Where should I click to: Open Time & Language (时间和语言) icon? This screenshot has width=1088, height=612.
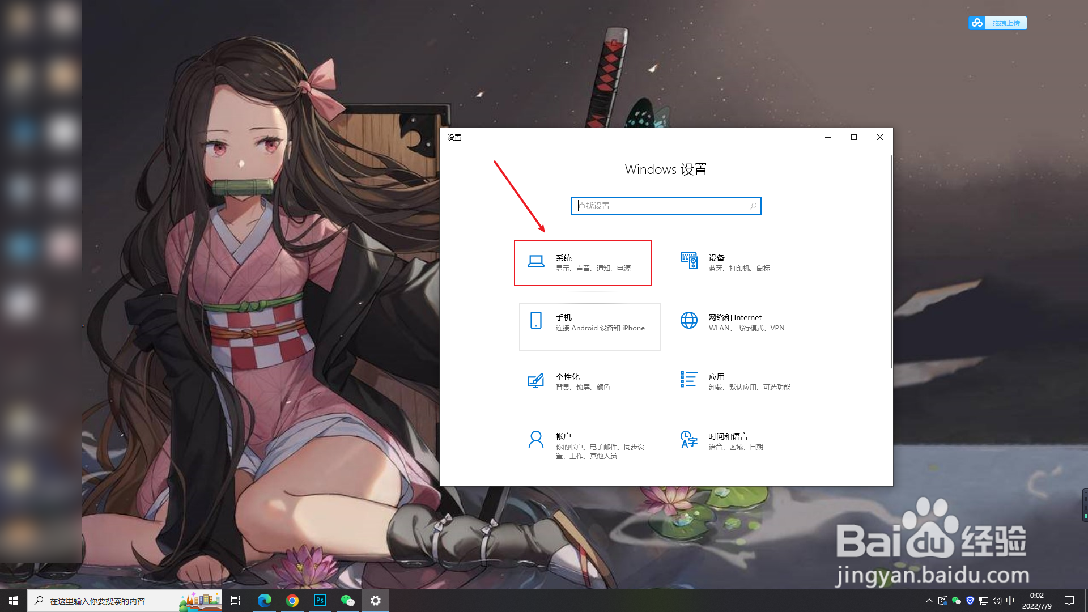point(688,439)
